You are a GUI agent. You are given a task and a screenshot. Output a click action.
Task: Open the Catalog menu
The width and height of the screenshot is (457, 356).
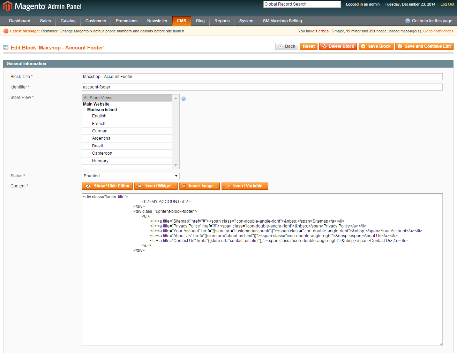pyautogui.click(x=68, y=21)
